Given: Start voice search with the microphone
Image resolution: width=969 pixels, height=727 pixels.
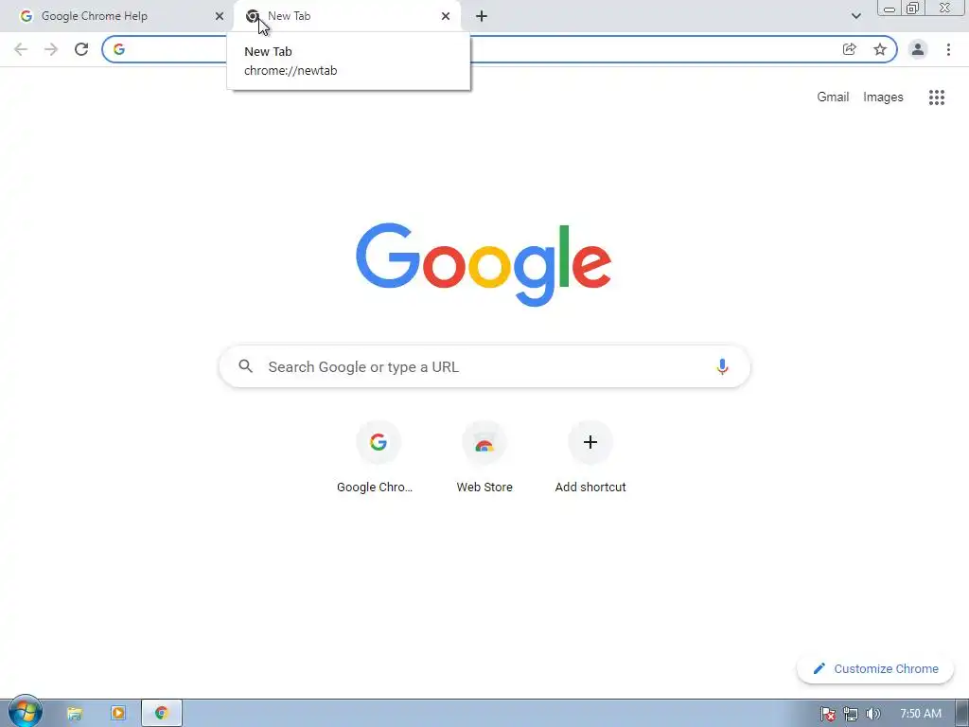Looking at the screenshot, I should (722, 366).
